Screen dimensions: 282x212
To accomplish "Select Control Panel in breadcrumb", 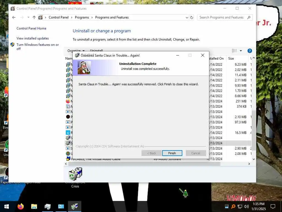I will click(59, 17).
